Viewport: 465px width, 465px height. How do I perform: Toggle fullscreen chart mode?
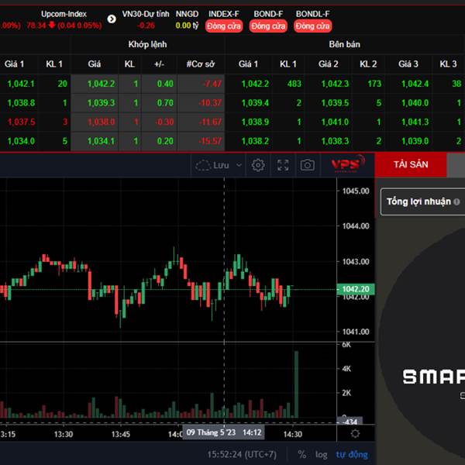point(283,165)
